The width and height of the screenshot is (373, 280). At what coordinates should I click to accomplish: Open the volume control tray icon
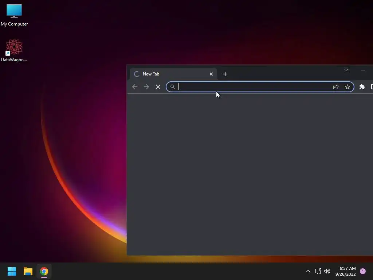(x=327, y=271)
